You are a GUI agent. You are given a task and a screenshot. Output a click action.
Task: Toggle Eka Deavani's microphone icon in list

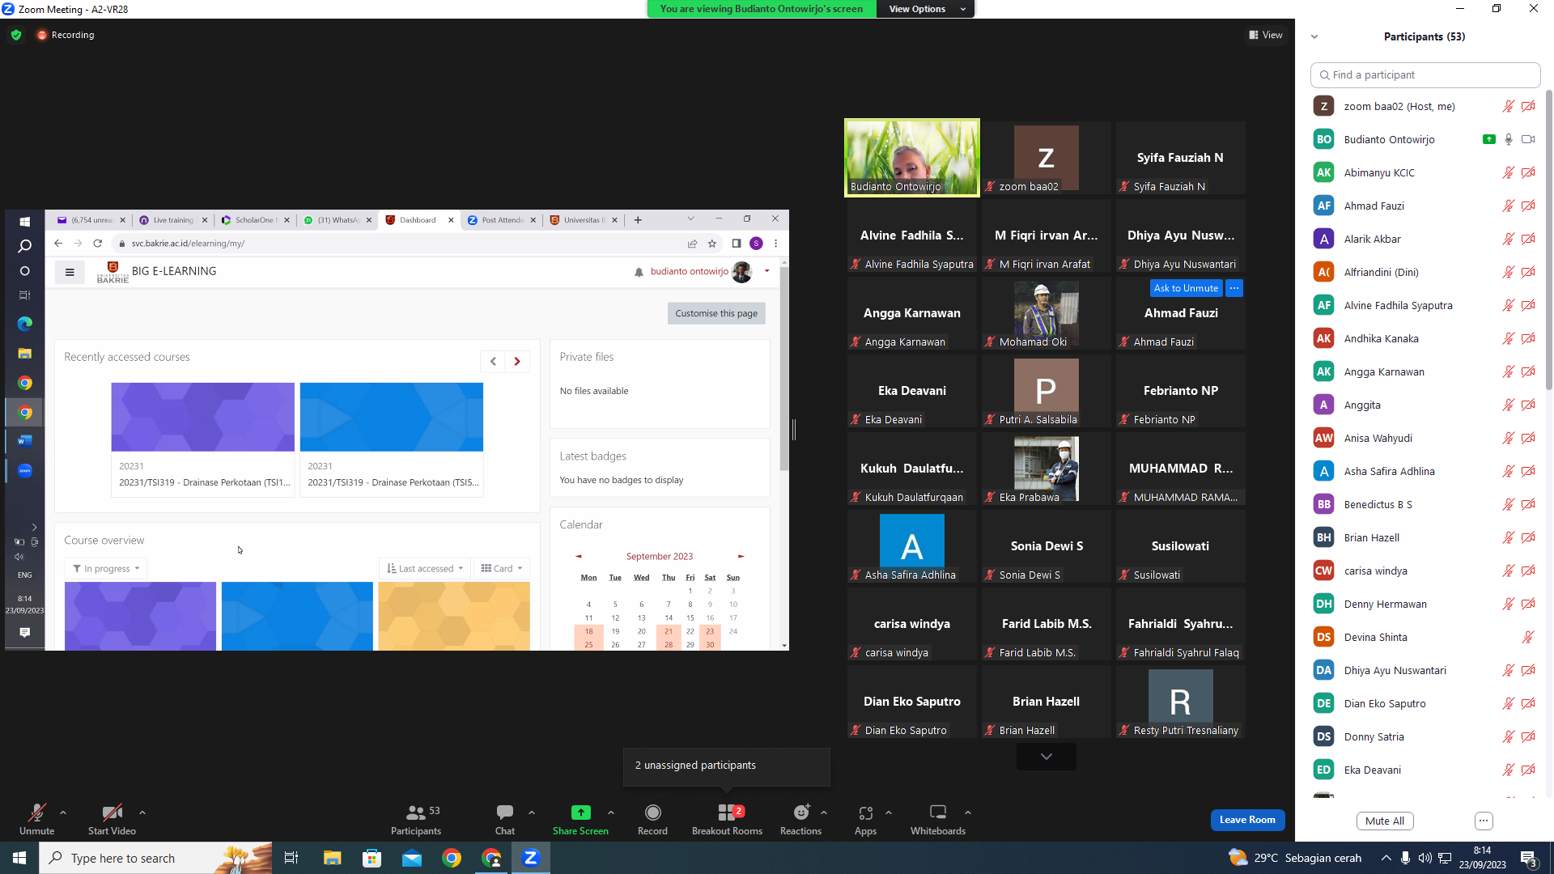coord(1508,770)
